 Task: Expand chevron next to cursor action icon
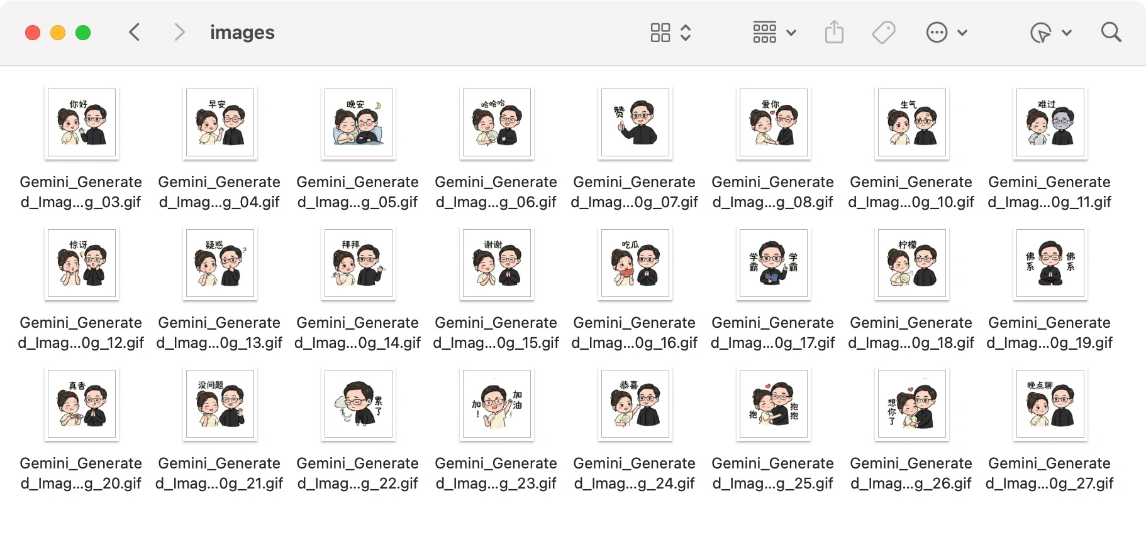click(x=1067, y=33)
